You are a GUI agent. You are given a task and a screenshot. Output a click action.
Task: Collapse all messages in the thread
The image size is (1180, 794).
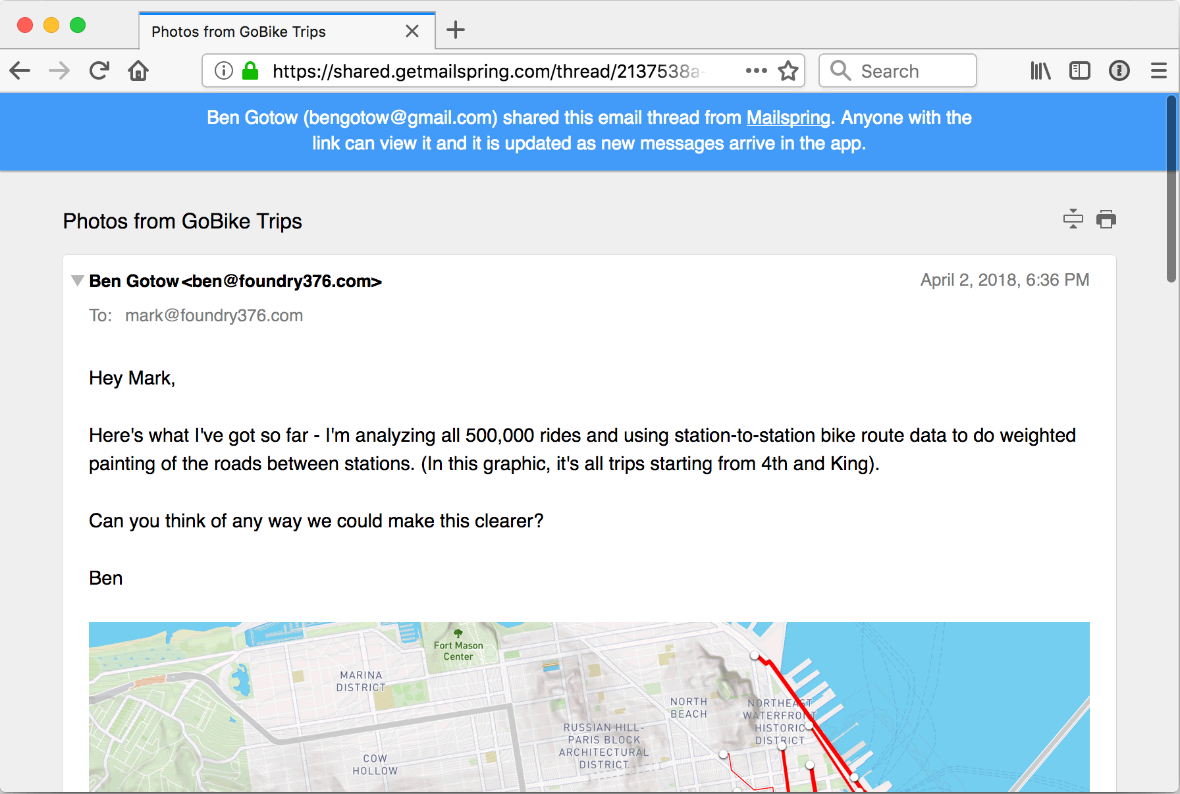(x=1073, y=219)
